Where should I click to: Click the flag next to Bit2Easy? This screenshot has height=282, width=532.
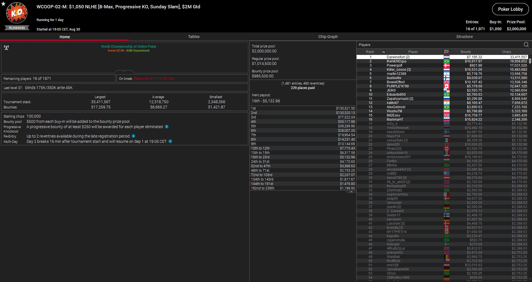(x=446, y=115)
